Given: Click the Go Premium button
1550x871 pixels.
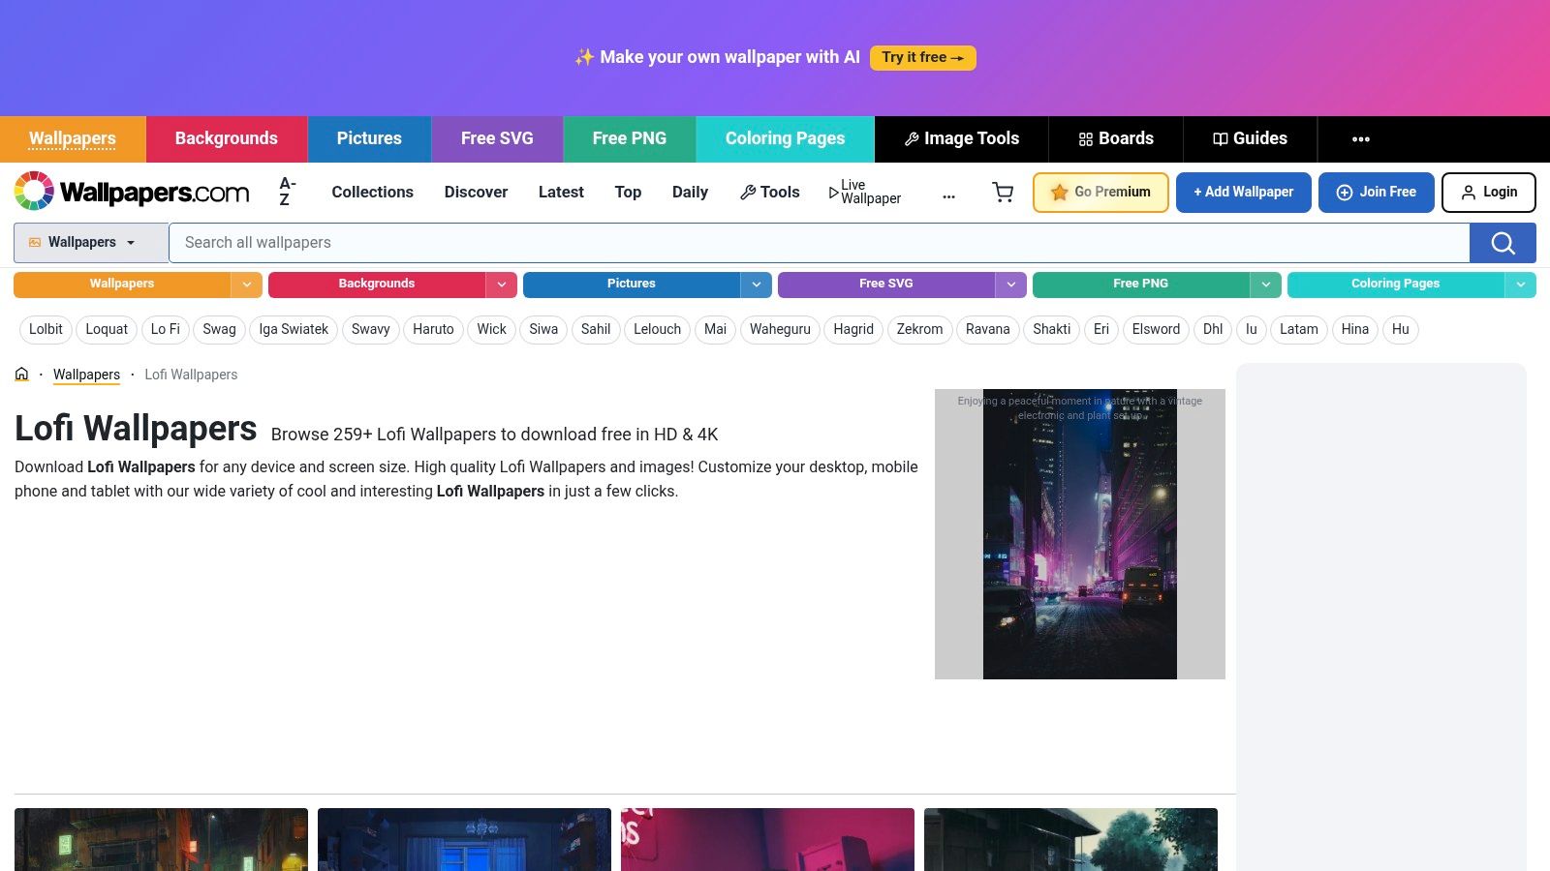Looking at the screenshot, I should click(1100, 193).
